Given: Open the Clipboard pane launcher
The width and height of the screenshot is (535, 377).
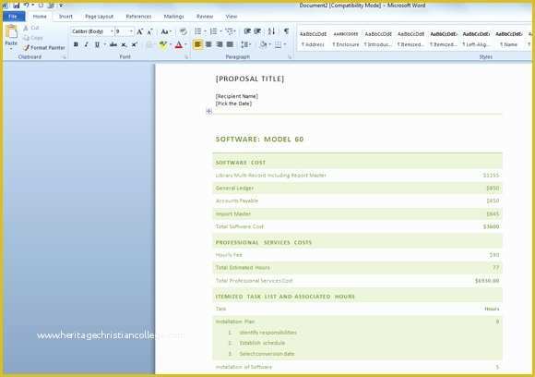Looking at the screenshot, I should [64, 57].
